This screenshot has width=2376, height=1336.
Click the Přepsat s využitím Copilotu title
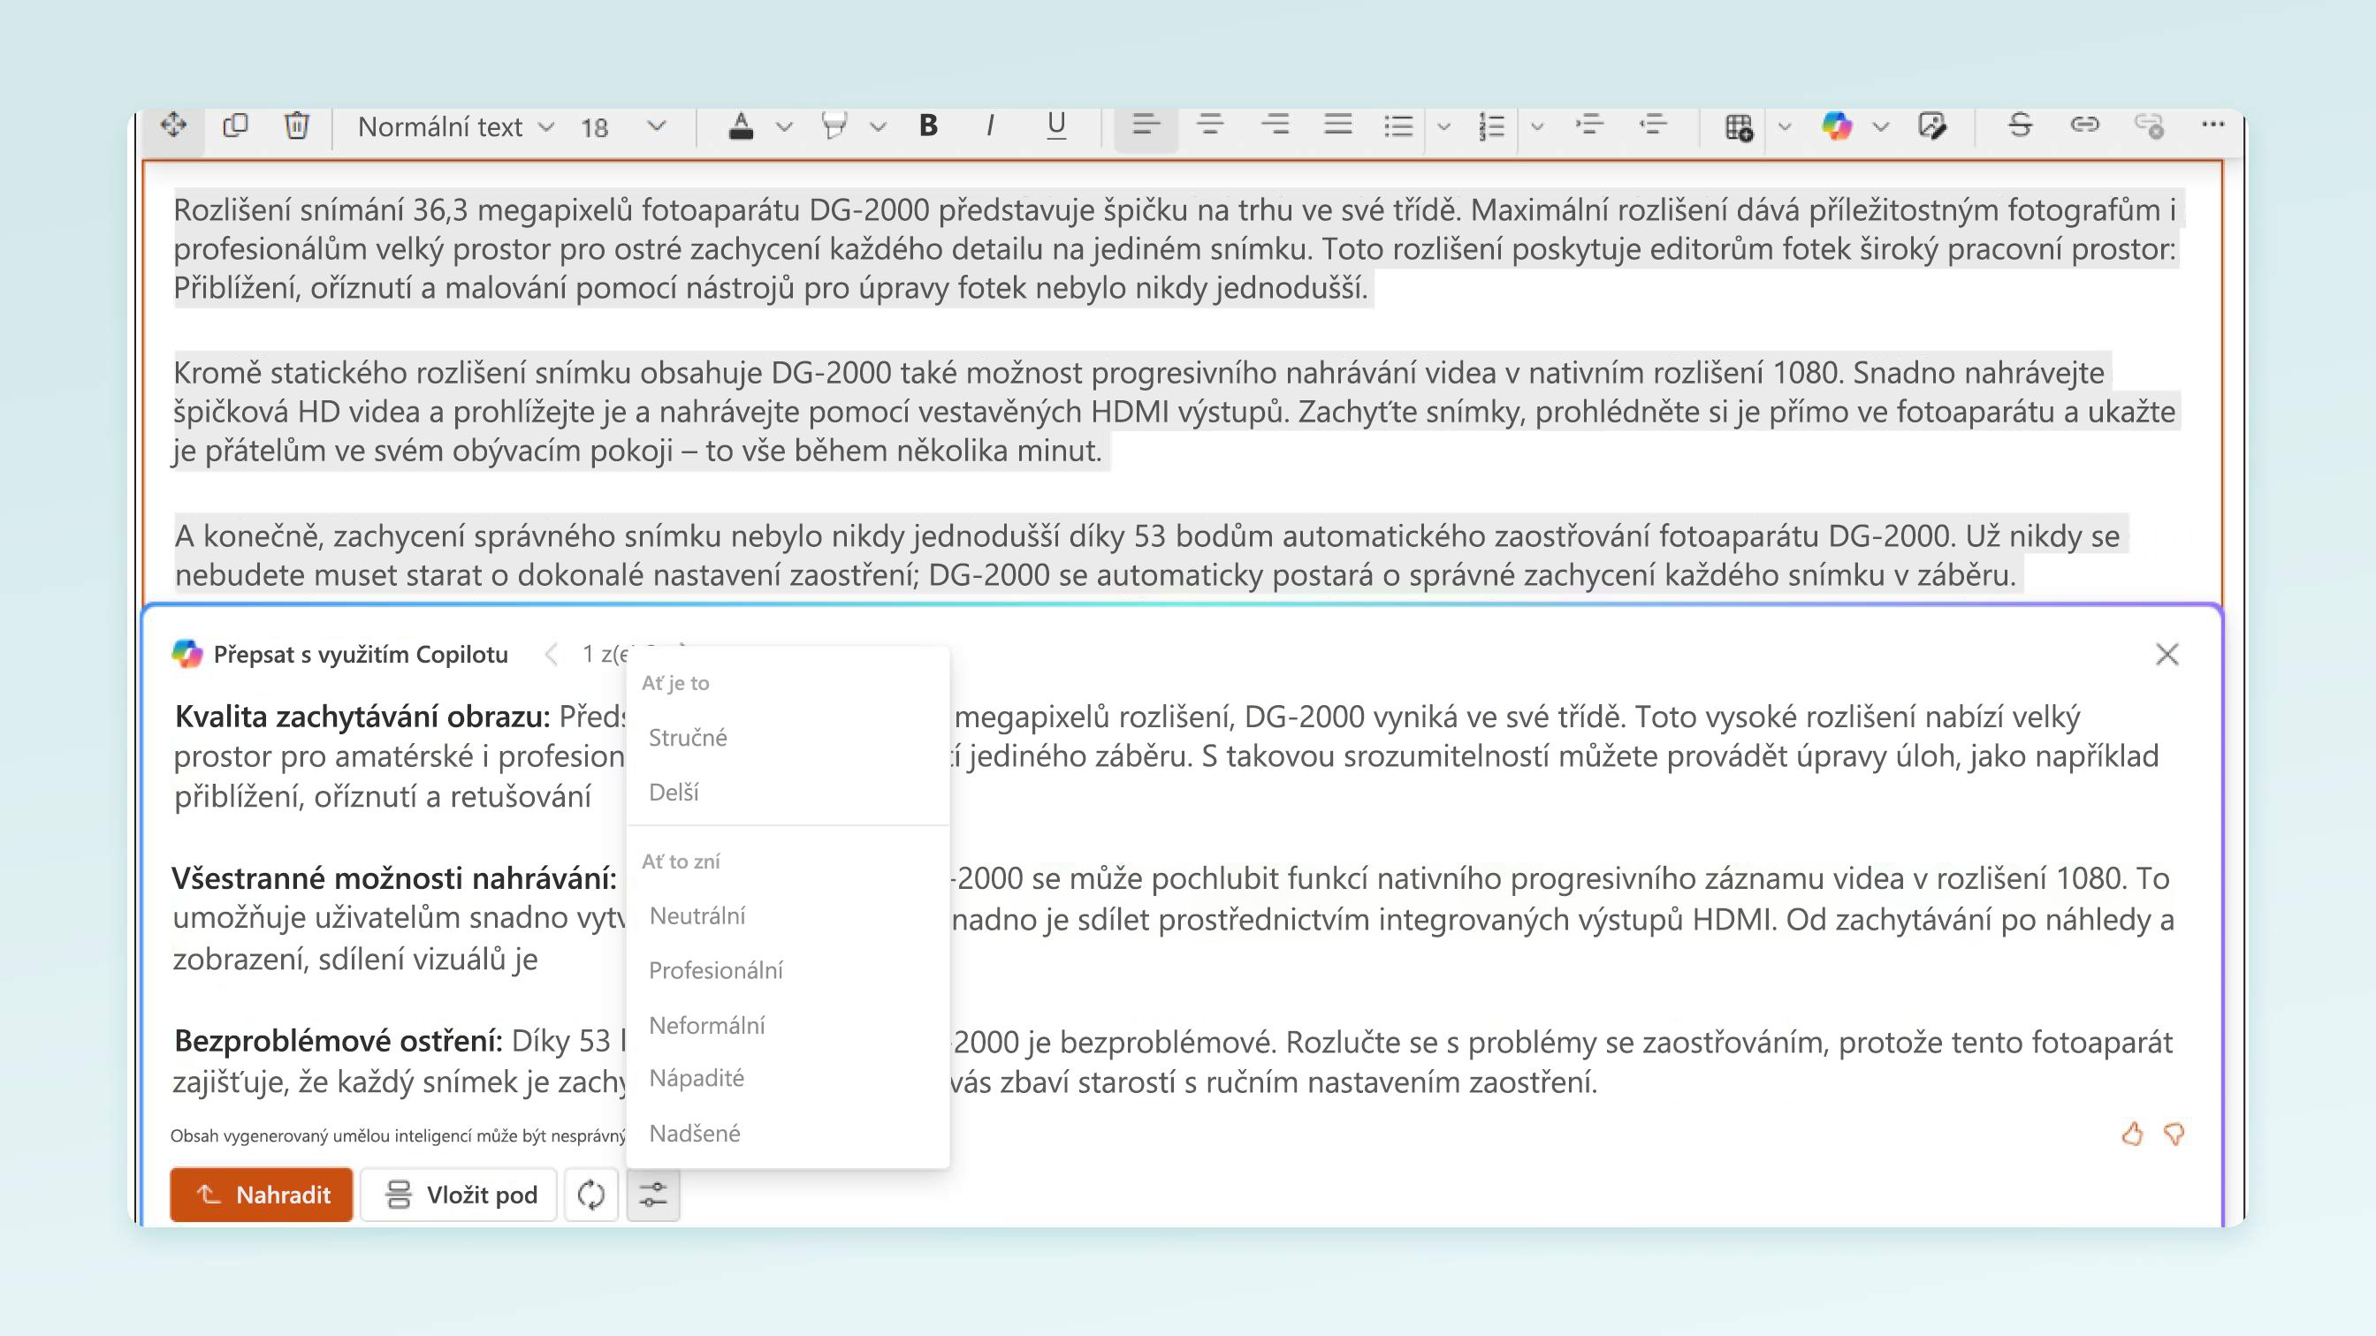point(361,654)
